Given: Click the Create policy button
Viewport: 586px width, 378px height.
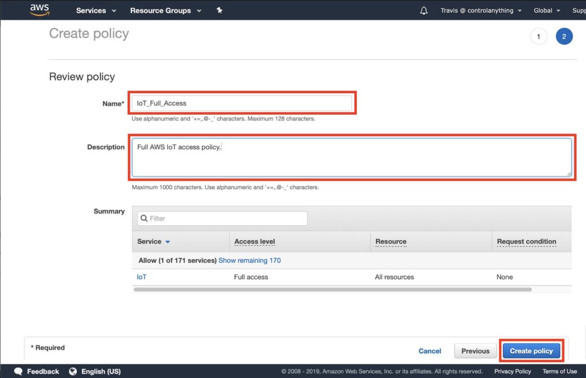Looking at the screenshot, I should pos(531,350).
